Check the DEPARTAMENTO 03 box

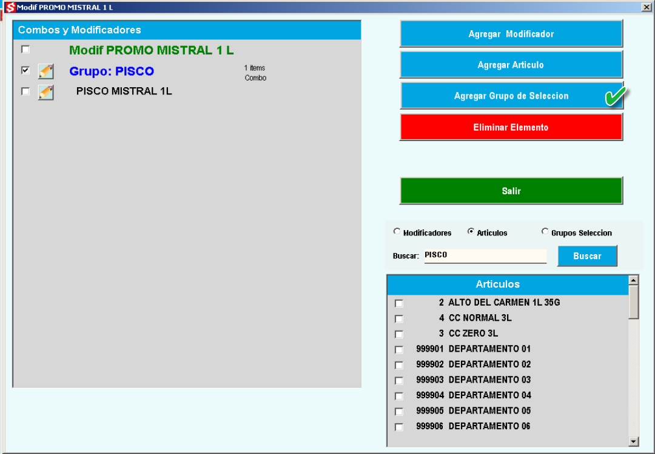pos(399,380)
